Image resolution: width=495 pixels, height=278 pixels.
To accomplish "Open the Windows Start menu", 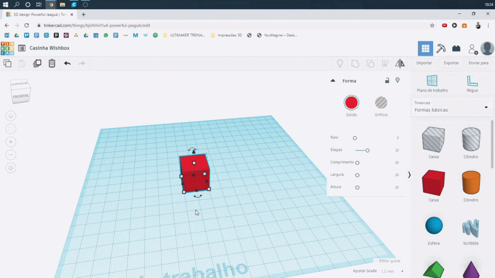I will click(x=5, y=4).
